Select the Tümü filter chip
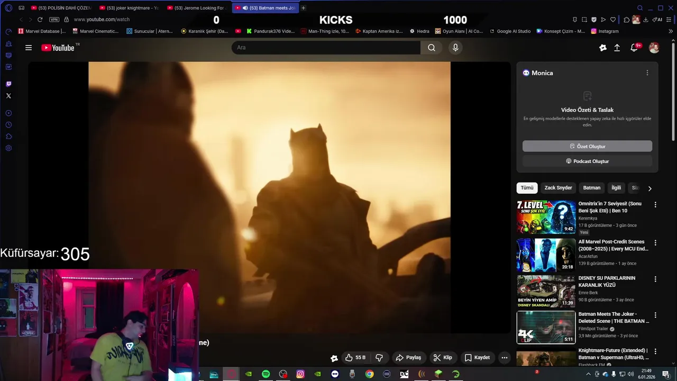Viewport: 677px width, 381px height. (527, 188)
